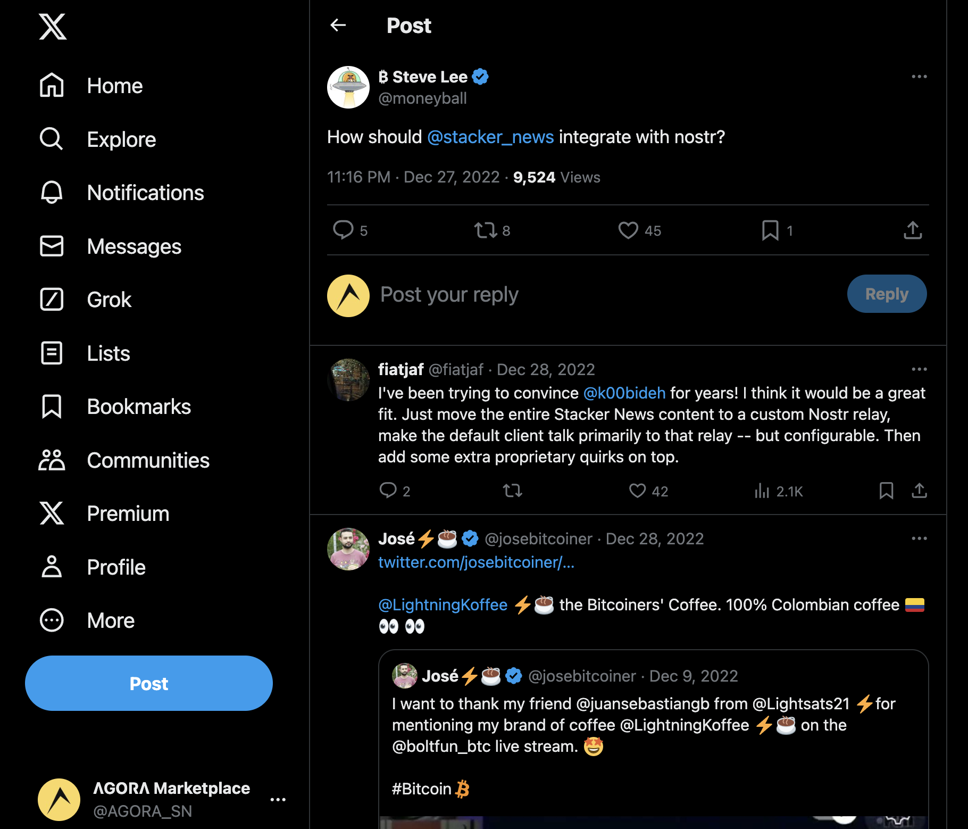Share Steve Lee's post via share icon
Image resolution: width=968 pixels, height=829 pixels.
coord(913,230)
